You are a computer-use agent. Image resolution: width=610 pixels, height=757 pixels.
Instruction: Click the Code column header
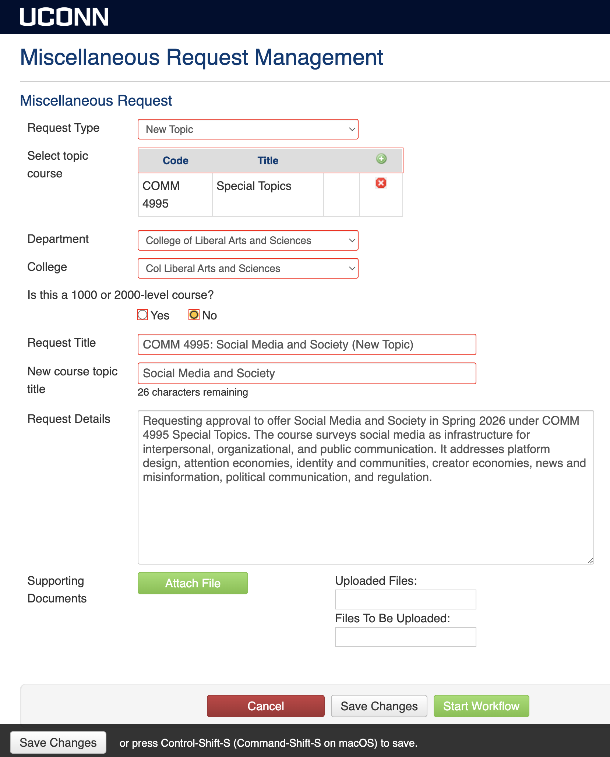[176, 160]
